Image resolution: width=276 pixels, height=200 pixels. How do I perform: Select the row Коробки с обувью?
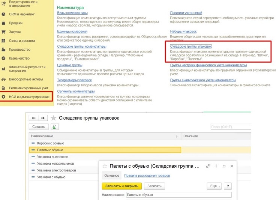point(140,143)
